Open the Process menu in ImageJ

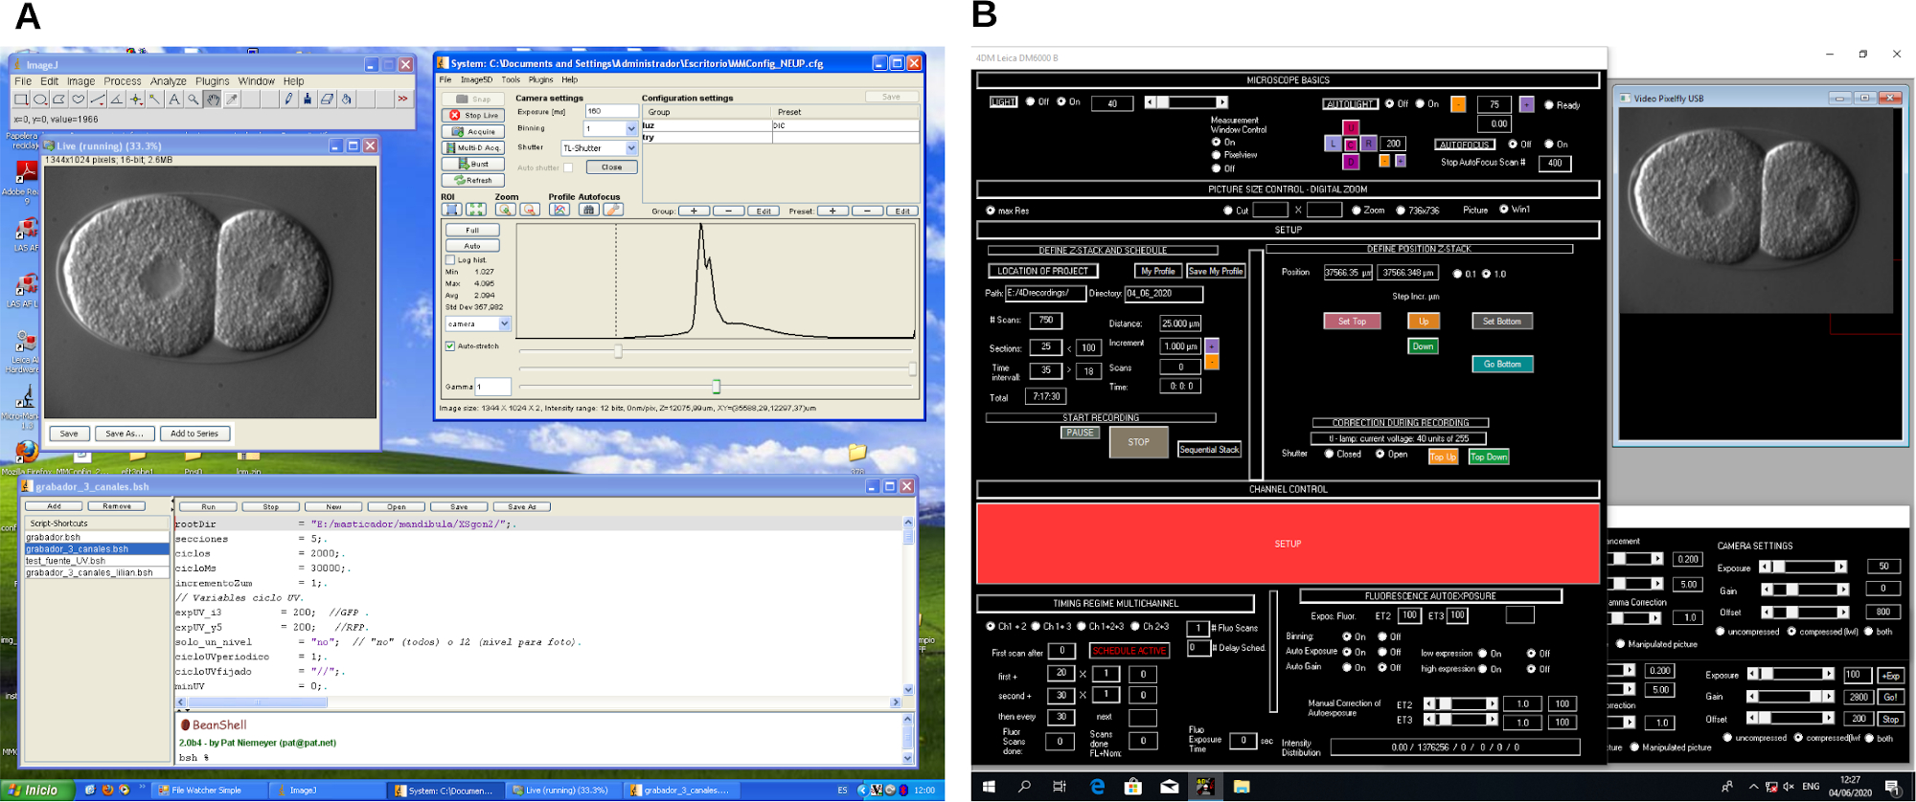coord(123,81)
